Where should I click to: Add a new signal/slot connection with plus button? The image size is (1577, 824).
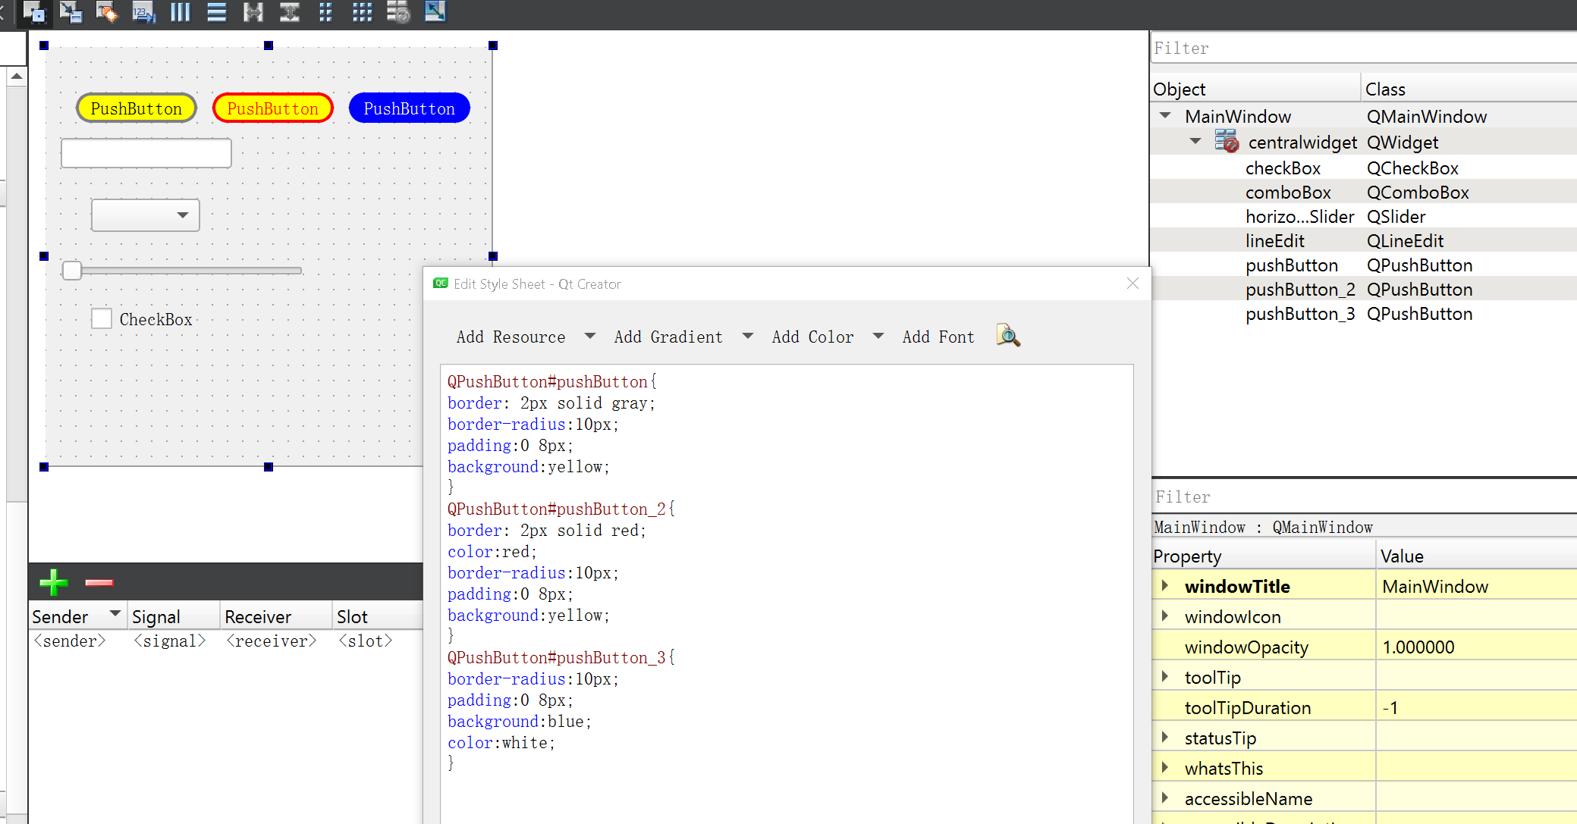[52, 582]
